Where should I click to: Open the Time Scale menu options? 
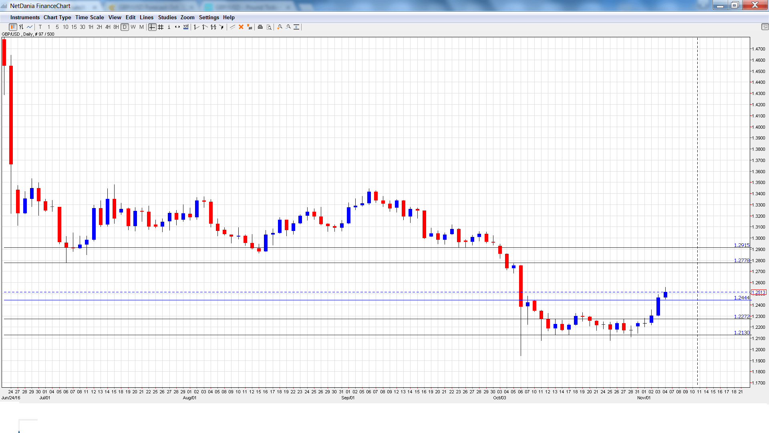(90, 17)
